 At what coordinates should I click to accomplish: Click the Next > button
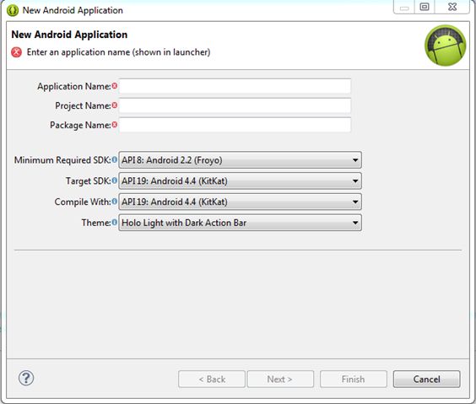[280, 380]
